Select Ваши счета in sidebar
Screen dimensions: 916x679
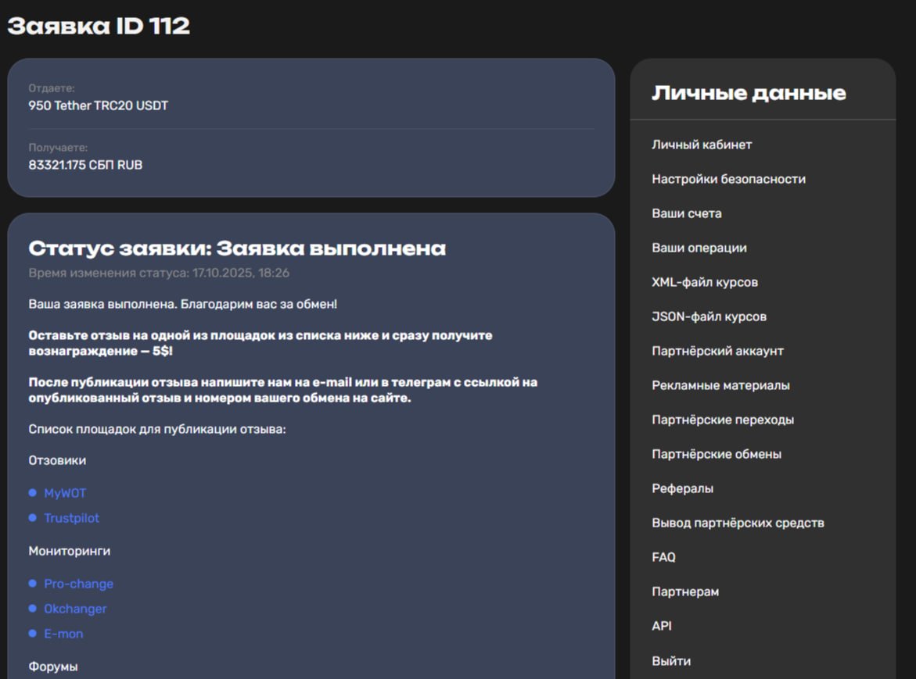[x=686, y=213]
